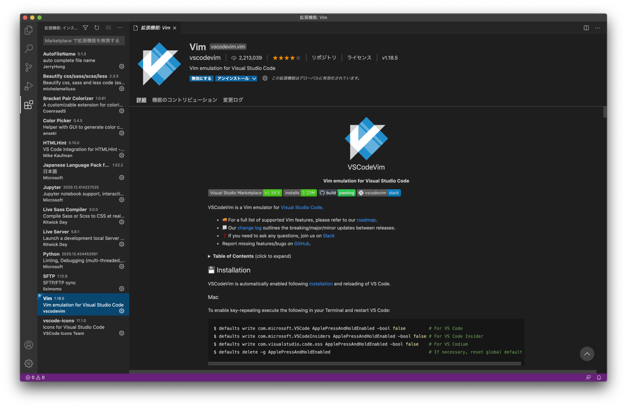The height and width of the screenshot is (408, 627).
Task: Expand the Table of Contents section
Action: coord(233,256)
